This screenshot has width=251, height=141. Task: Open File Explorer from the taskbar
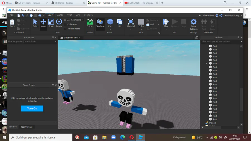[x=104, y=137]
